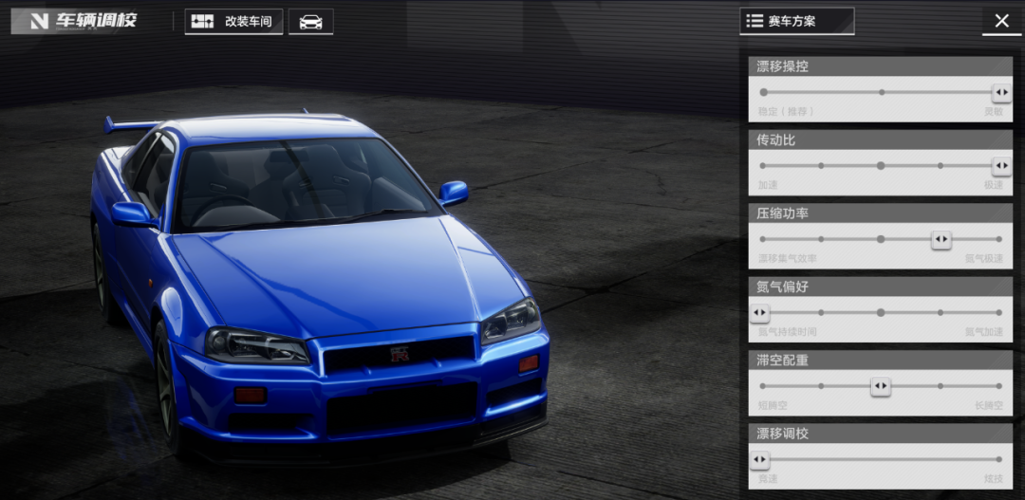Click the 漂移调校 slider handle
This screenshot has height=500, width=1025.
[x=759, y=460]
